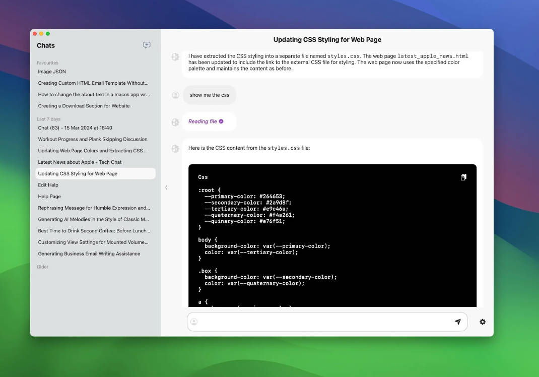Zoom the window with the green button

click(48, 34)
